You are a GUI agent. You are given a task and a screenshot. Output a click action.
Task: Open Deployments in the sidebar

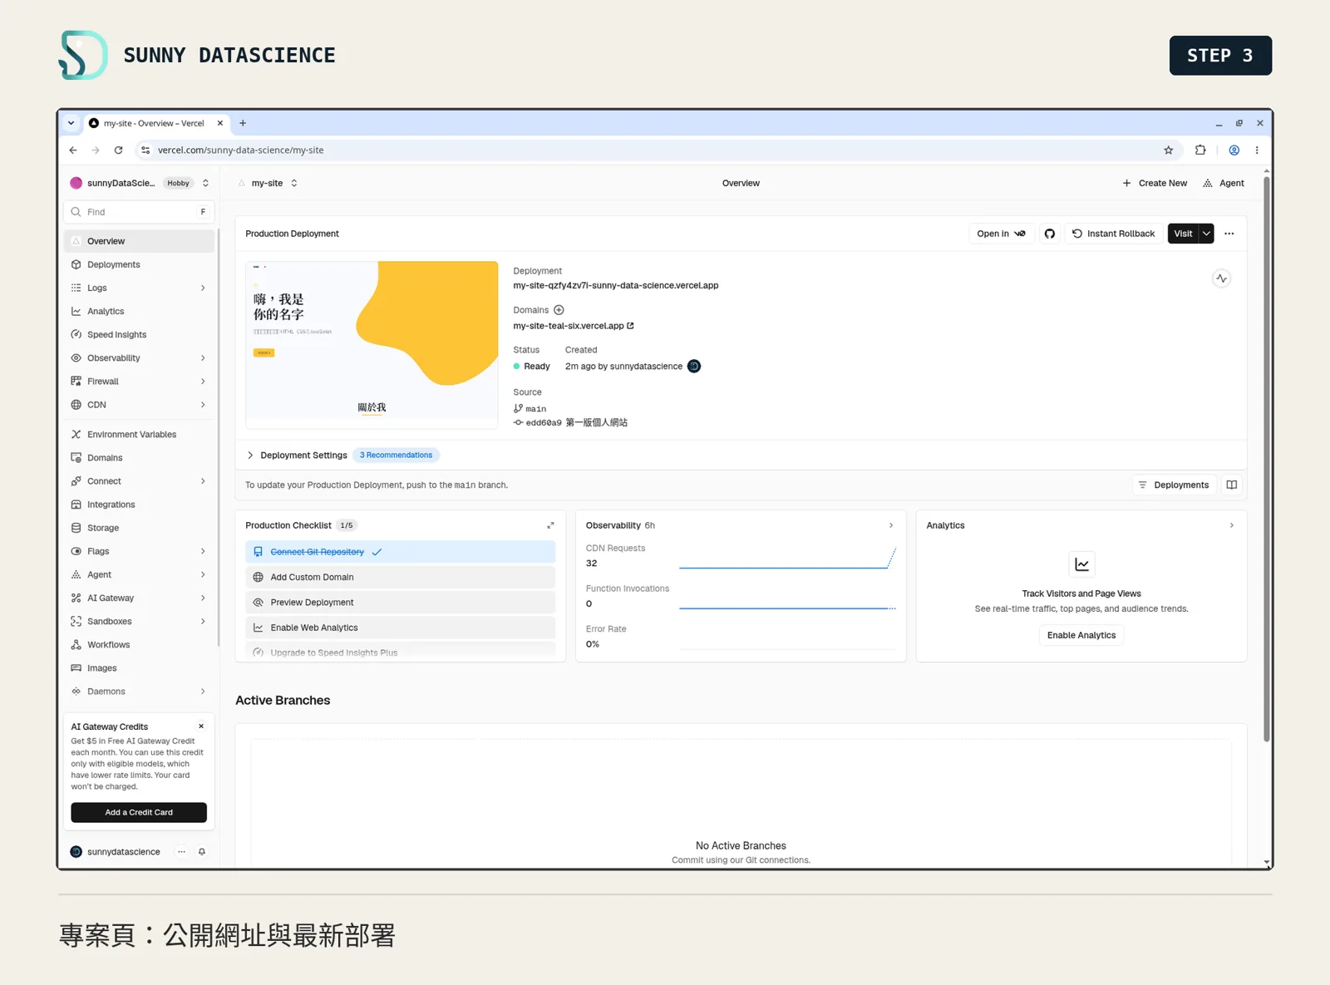tap(139, 264)
